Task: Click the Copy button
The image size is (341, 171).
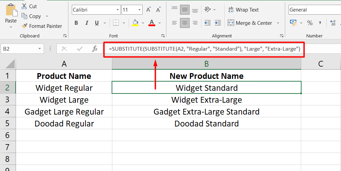Action: coord(31,16)
